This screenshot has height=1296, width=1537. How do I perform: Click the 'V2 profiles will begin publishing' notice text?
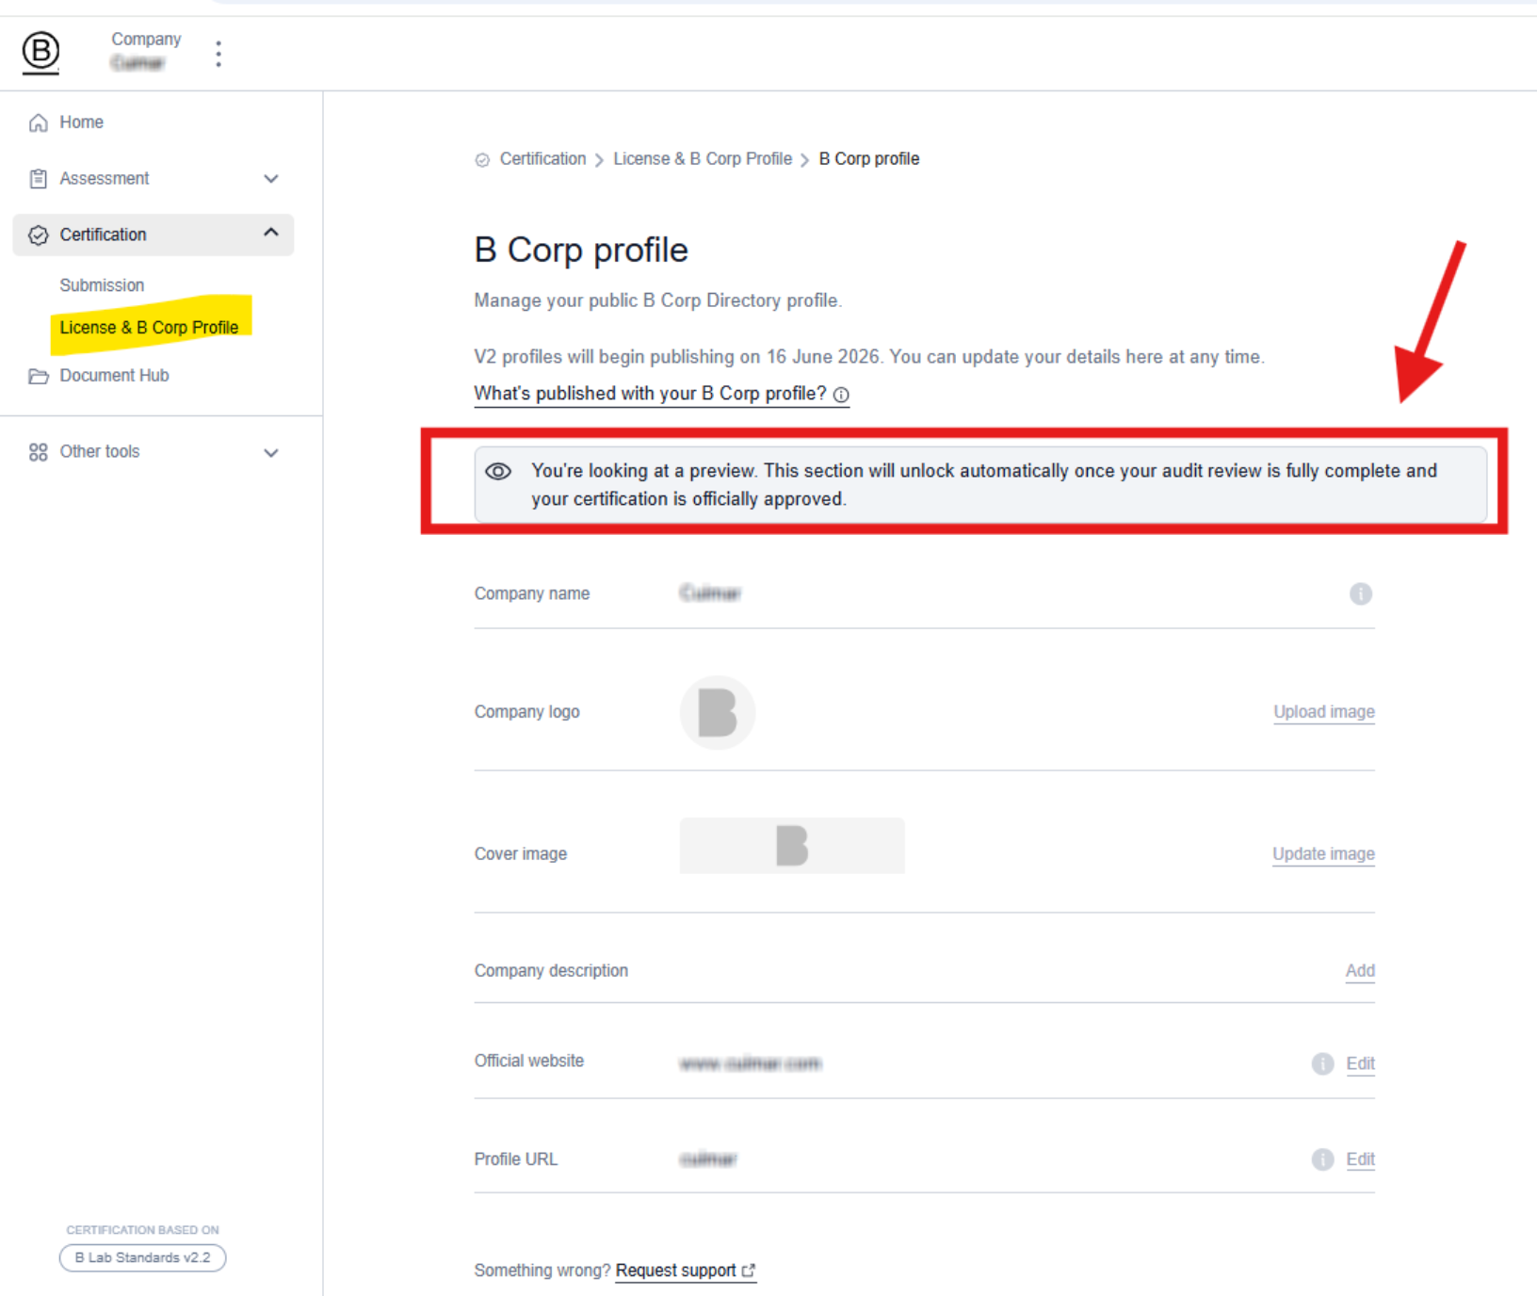pos(869,357)
